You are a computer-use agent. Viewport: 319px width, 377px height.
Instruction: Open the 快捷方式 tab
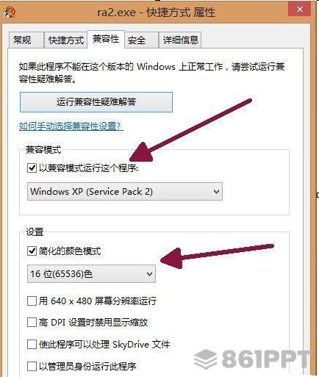point(65,40)
